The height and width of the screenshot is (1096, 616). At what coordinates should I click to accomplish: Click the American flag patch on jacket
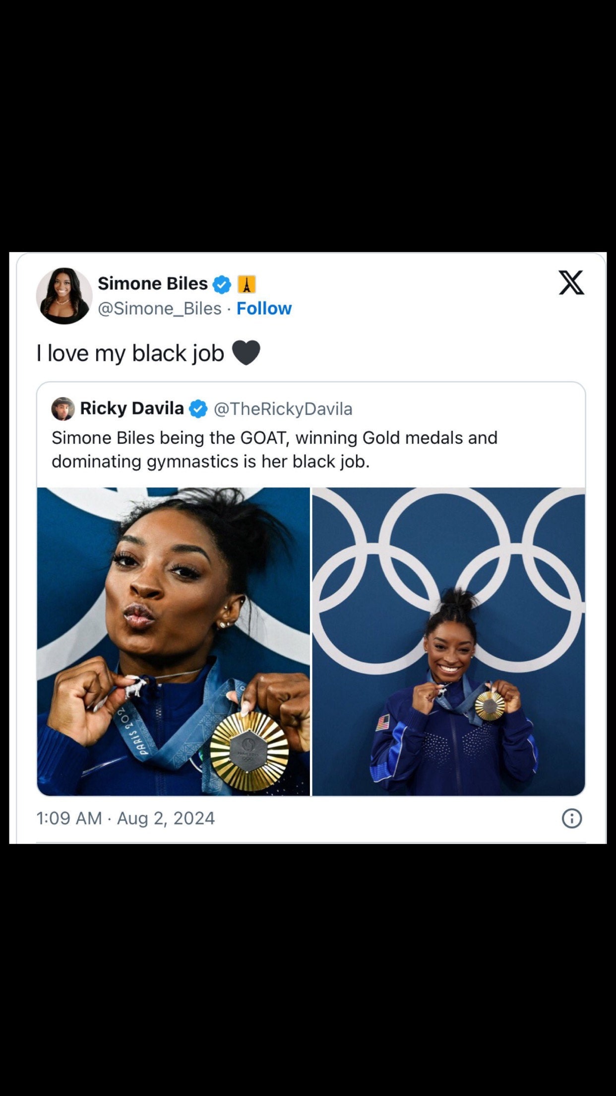[383, 722]
